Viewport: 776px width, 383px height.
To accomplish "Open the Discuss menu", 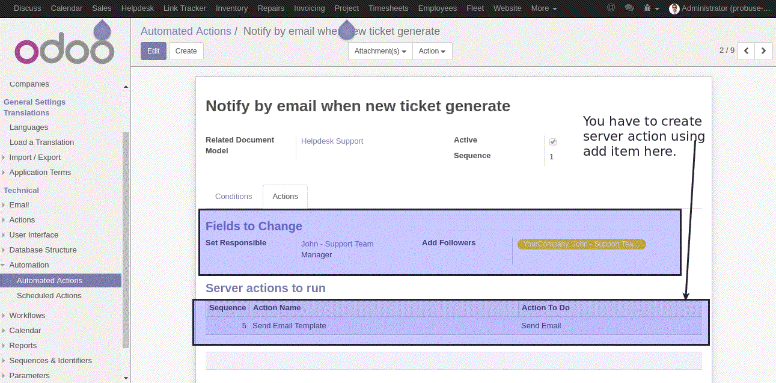I will point(28,8).
